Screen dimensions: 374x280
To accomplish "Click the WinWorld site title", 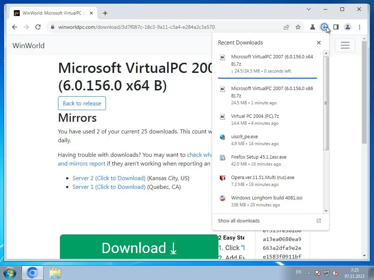I will [x=28, y=46].
